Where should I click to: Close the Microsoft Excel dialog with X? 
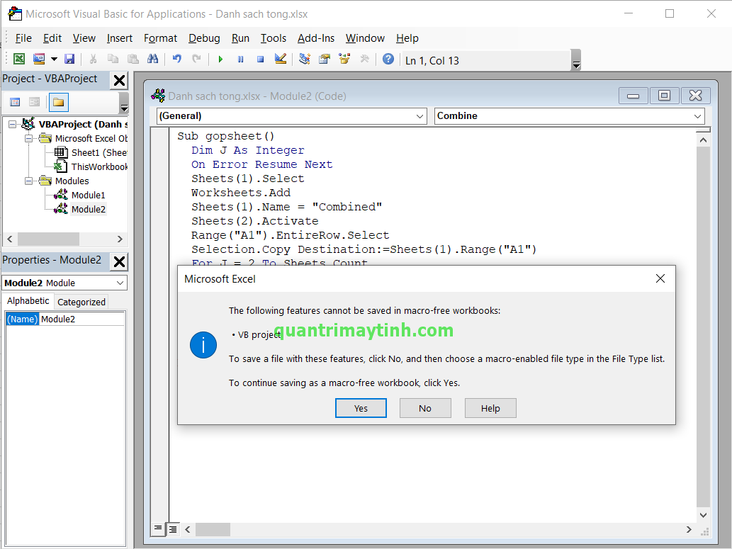[660, 278]
